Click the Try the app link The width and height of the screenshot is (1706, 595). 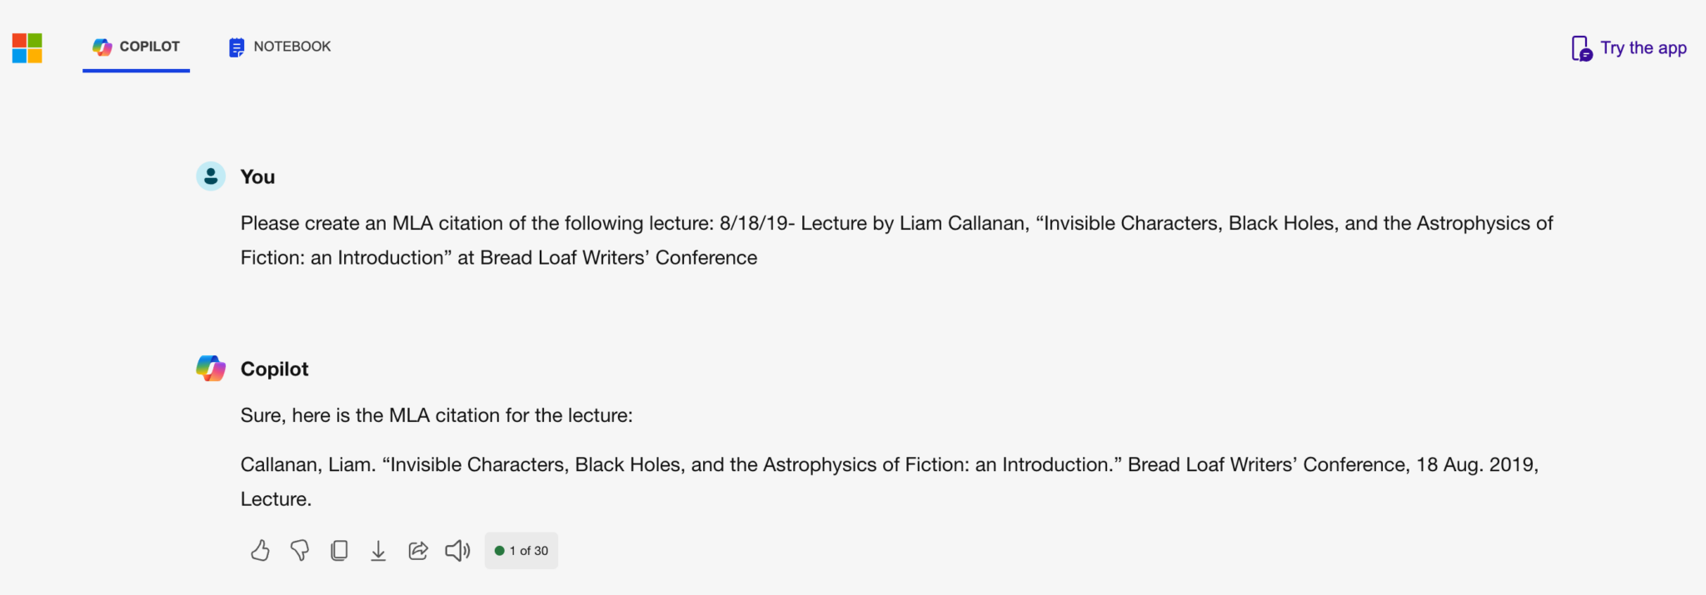tap(1643, 48)
